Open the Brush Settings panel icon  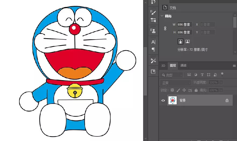click(153, 20)
